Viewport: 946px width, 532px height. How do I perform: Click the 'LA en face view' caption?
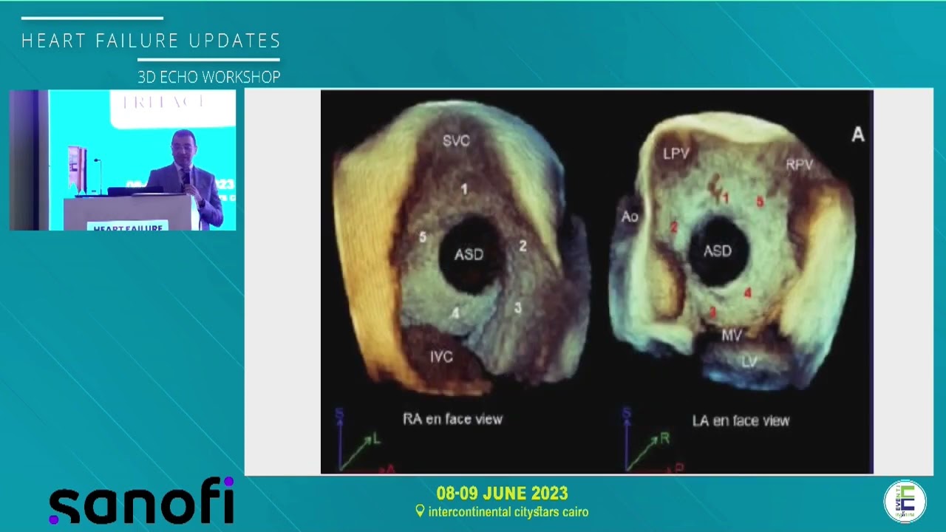[741, 420]
